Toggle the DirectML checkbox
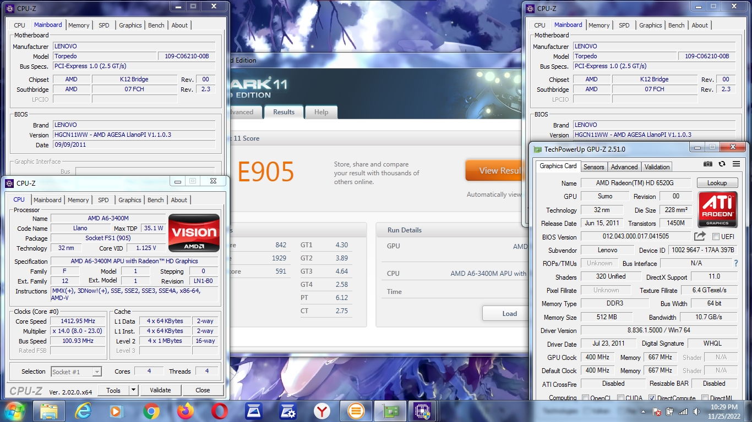 click(x=704, y=398)
